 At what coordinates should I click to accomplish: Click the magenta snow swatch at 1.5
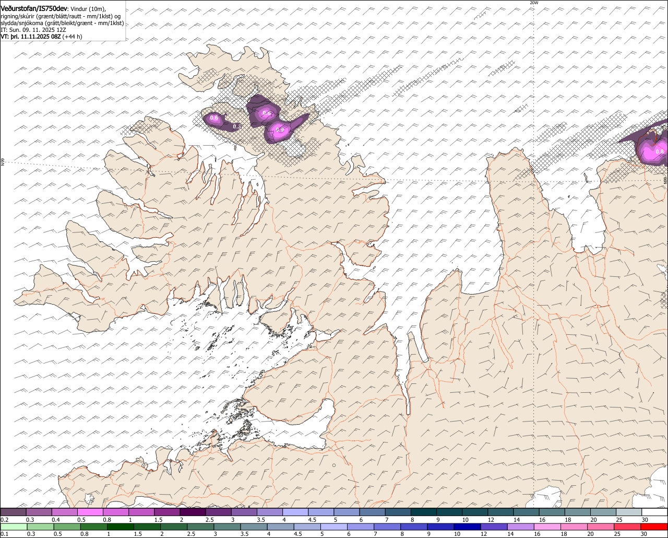pyautogui.click(x=167, y=512)
